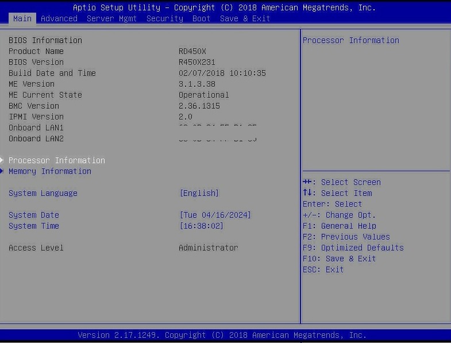Click the Access Level label

pyautogui.click(x=36, y=248)
